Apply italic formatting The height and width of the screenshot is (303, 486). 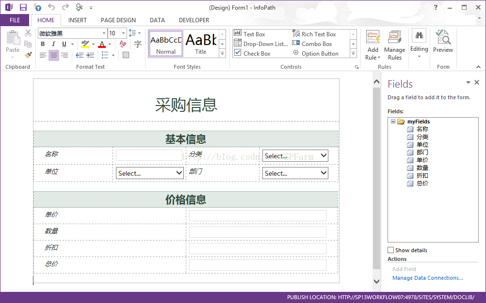53,44
